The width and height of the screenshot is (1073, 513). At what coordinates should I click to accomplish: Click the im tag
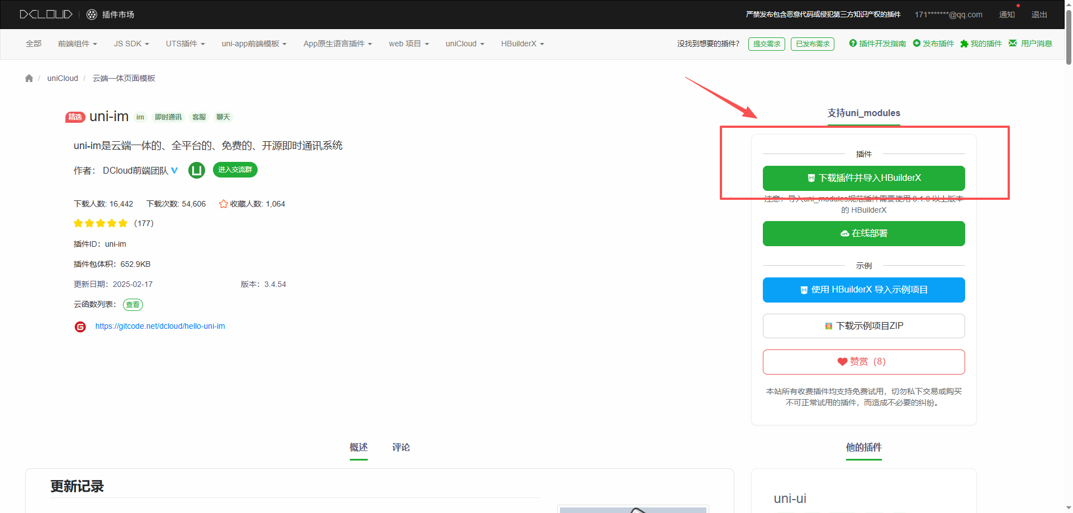pos(140,117)
